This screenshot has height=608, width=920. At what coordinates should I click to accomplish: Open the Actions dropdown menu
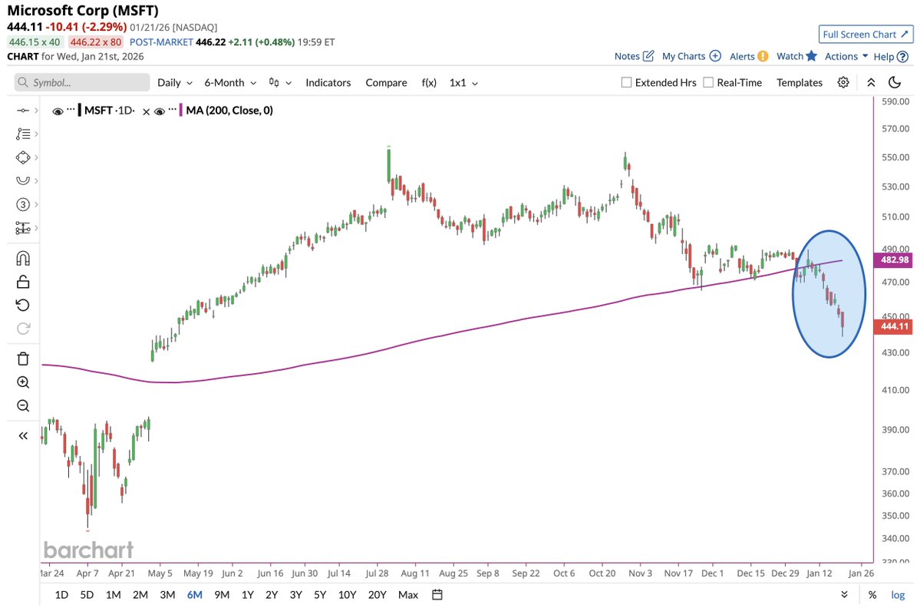pyautogui.click(x=843, y=55)
